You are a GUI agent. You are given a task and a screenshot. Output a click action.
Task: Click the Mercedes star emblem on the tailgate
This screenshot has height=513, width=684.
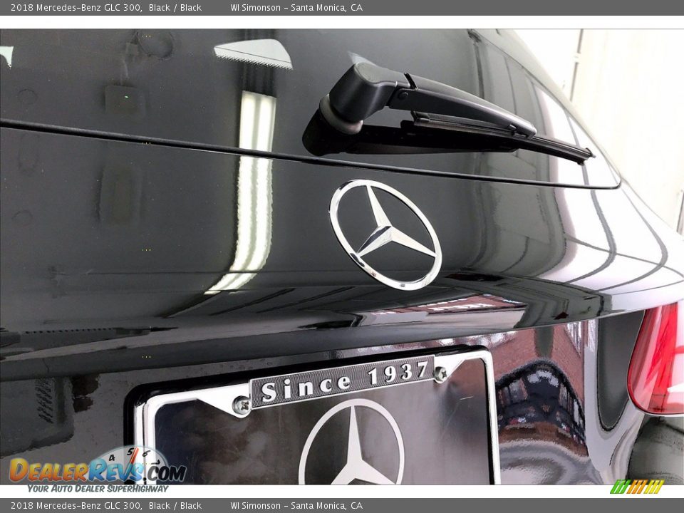(x=385, y=234)
